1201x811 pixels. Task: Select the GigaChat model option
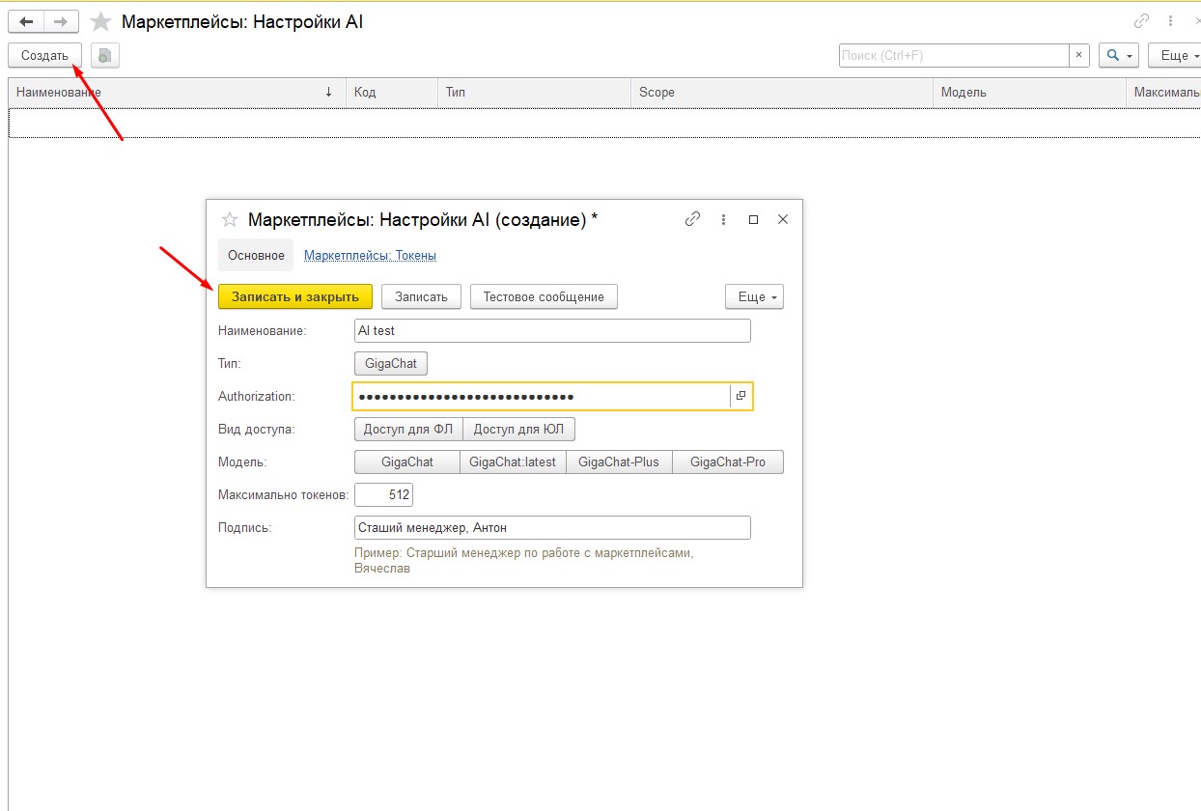[407, 462]
